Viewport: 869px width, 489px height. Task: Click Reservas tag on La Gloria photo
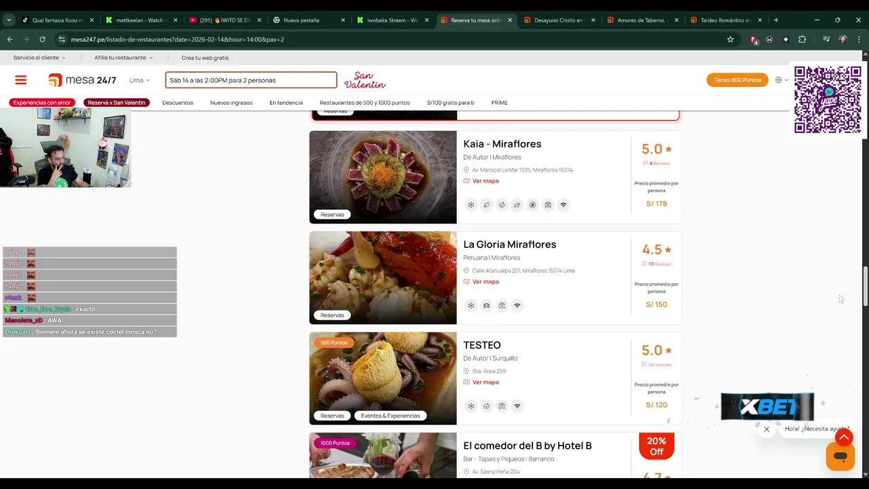[332, 315]
